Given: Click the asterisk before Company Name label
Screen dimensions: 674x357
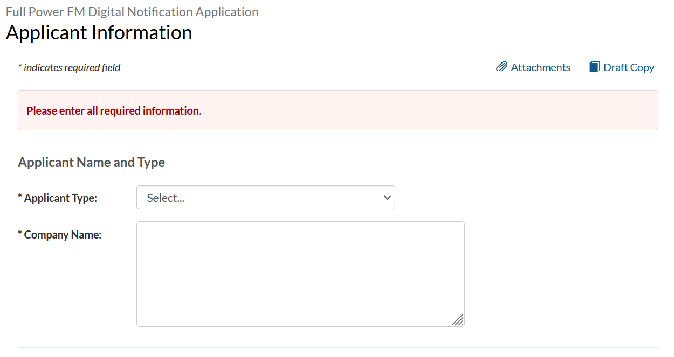Looking at the screenshot, I should pyautogui.click(x=20, y=234).
